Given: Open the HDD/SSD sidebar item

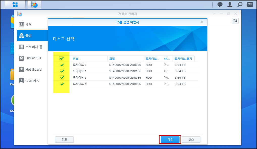Looking at the screenshot, I should pos(33,58).
